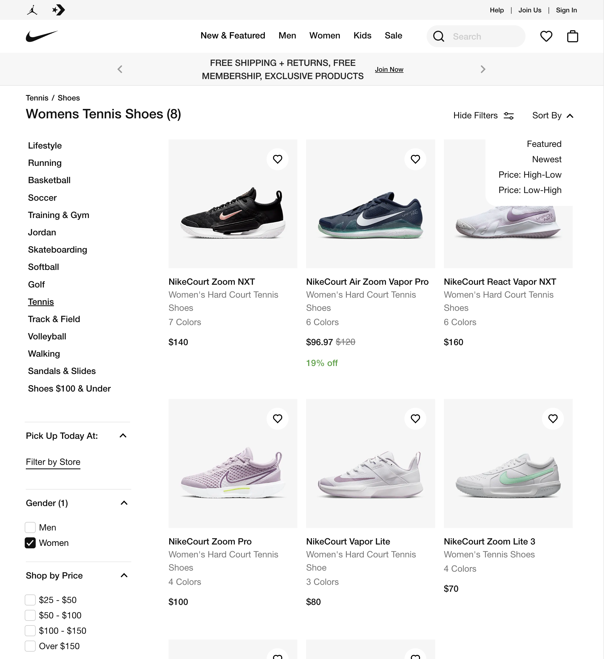Click the search magnifying glass icon
Image resolution: width=604 pixels, height=659 pixels.
(439, 36)
